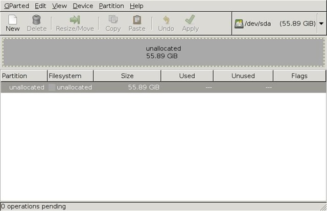327x211 pixels.
Task: Open the Edit menu
Action: (x=40, y=6)
